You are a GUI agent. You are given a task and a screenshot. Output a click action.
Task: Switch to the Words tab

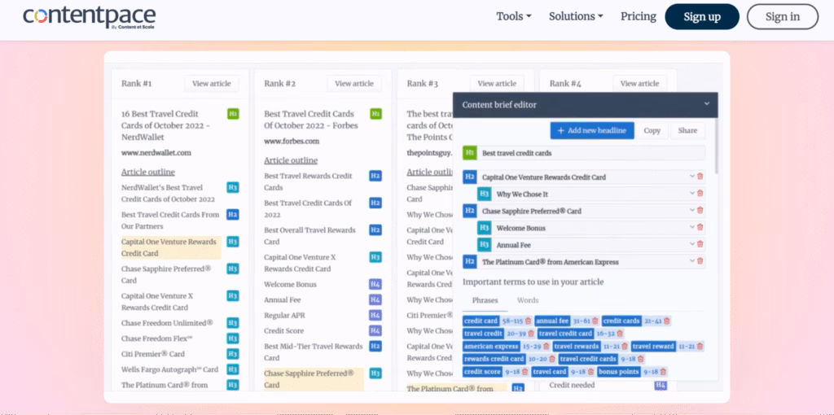pyautogui.click(x=528, y=300)
